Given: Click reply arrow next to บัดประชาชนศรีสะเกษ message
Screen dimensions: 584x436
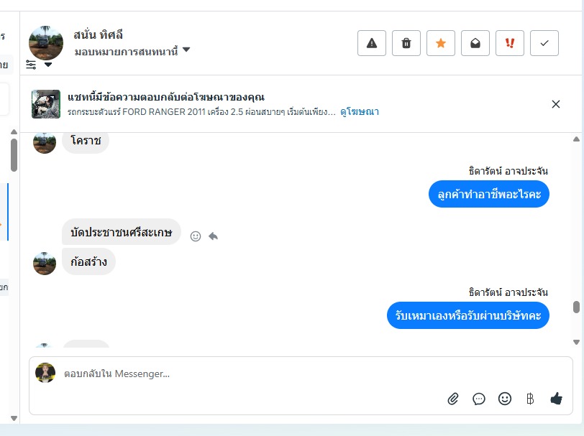Looking at the screenshot, I should (x=213, y=236).
